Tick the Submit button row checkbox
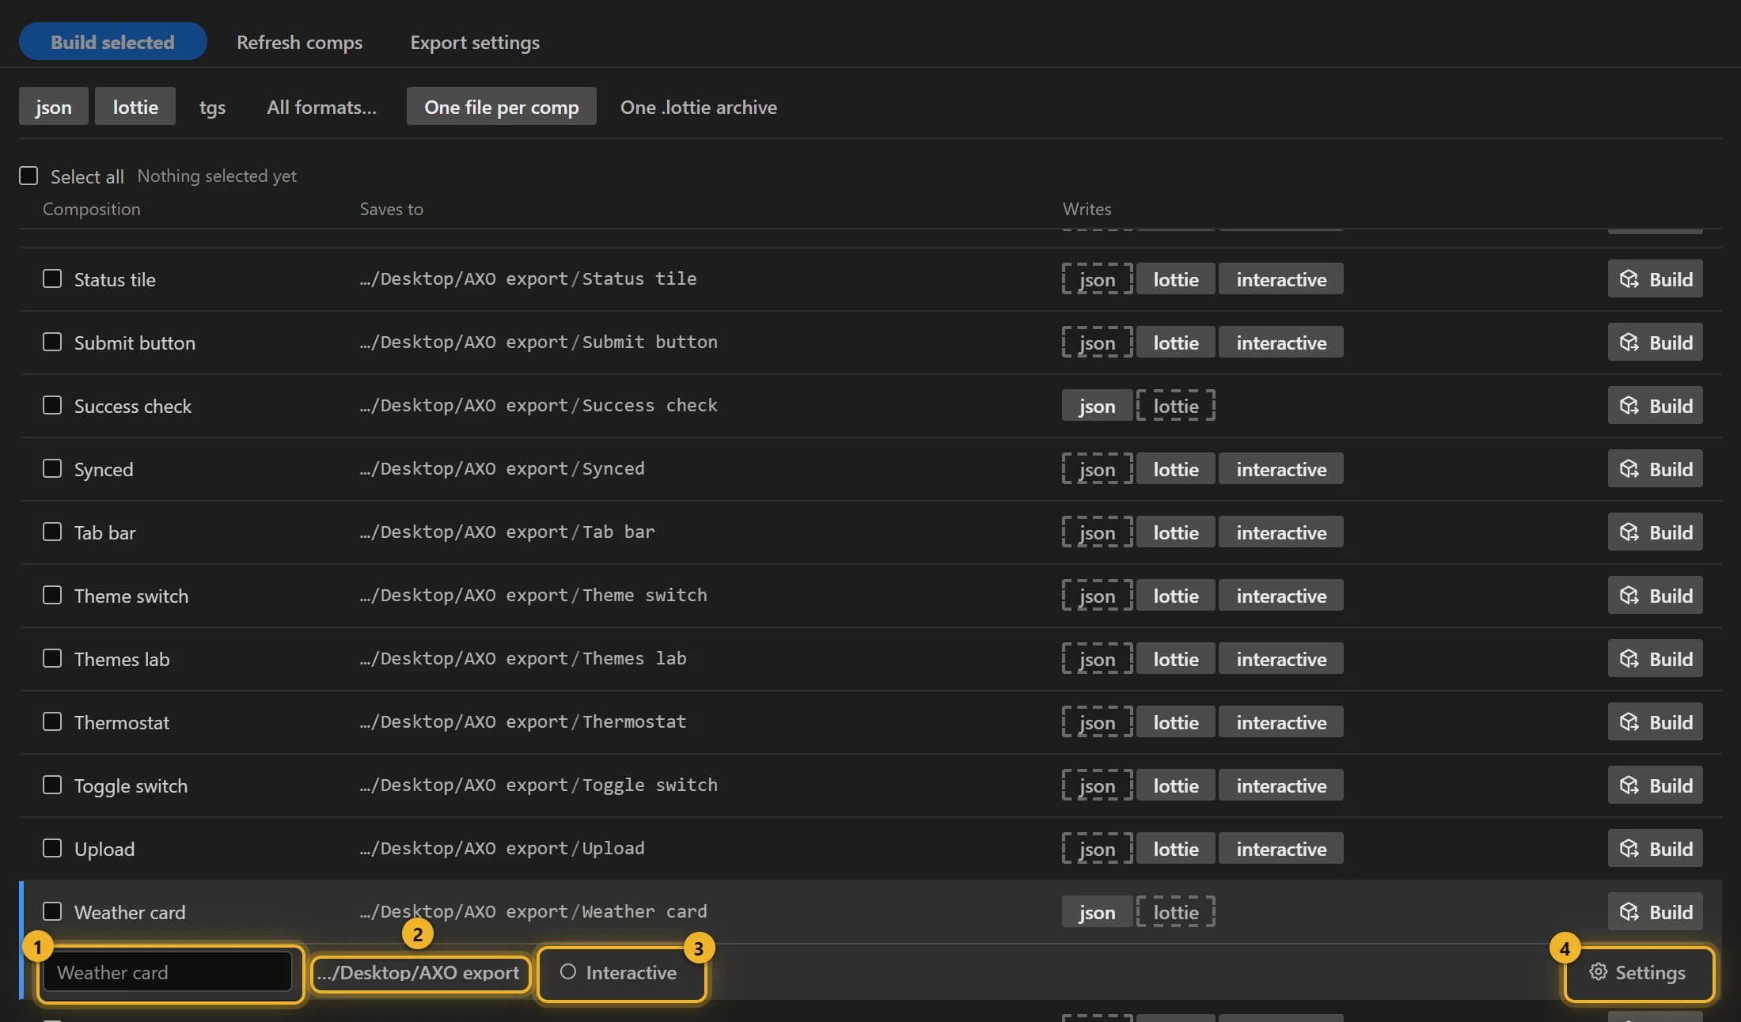 click(x=52, y=342)
